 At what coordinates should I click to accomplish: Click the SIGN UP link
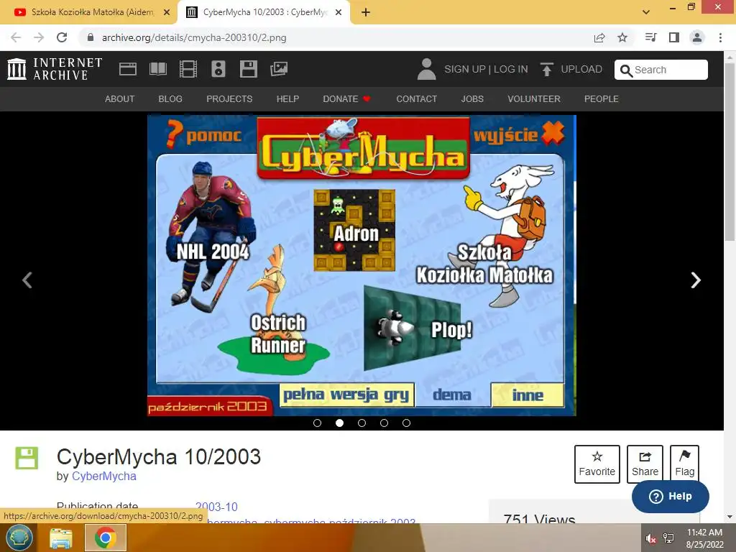[x=465, y=70]
